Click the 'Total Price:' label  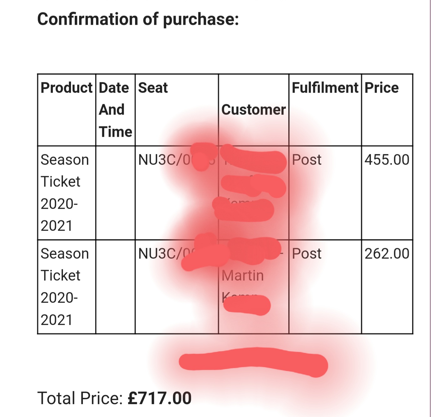[x=80, y=398]
